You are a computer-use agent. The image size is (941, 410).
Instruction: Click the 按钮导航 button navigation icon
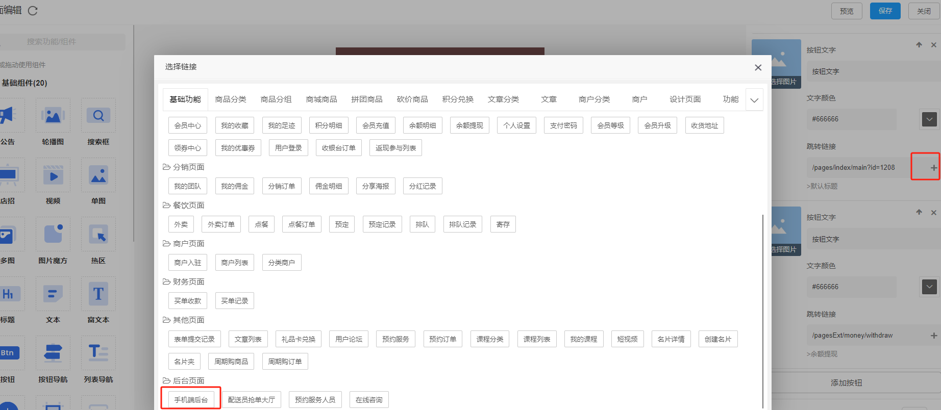(x=53, y=353)
